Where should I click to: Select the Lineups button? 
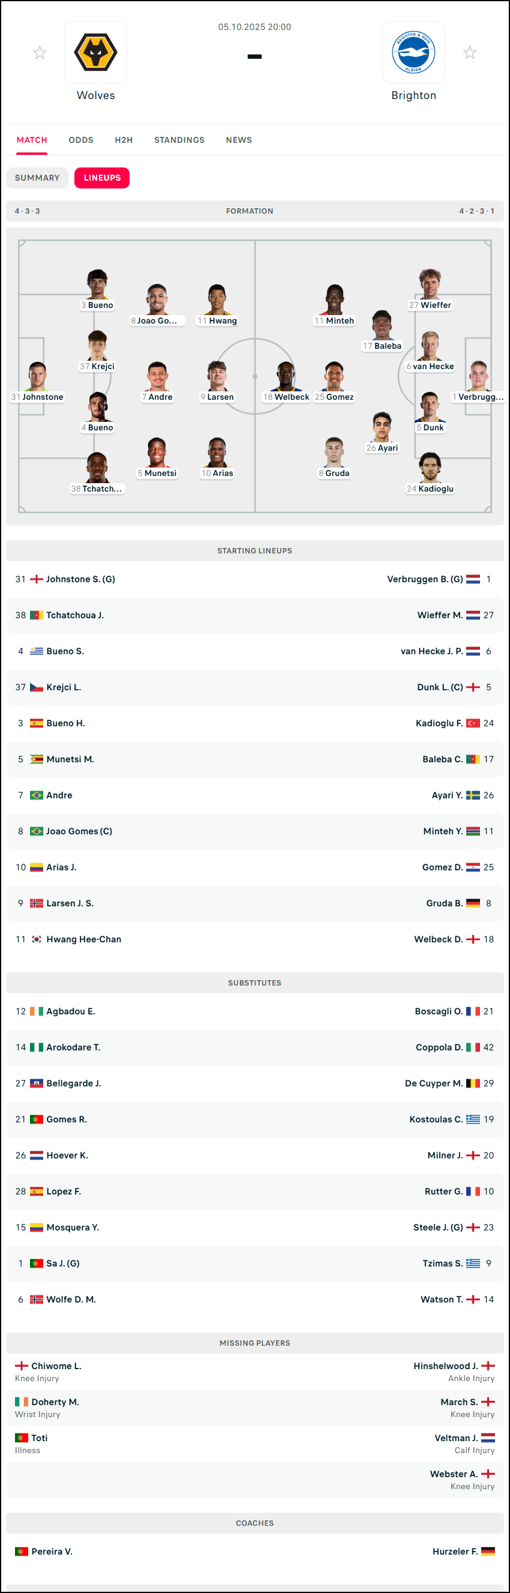coord(102,178)
